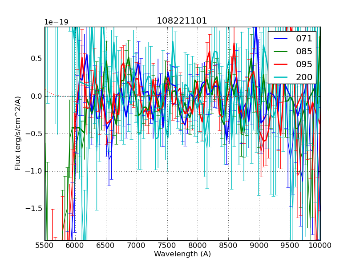Click the red line swatch in legend
356x267 pixels.
pyautogui.click(x=280, y=65)
